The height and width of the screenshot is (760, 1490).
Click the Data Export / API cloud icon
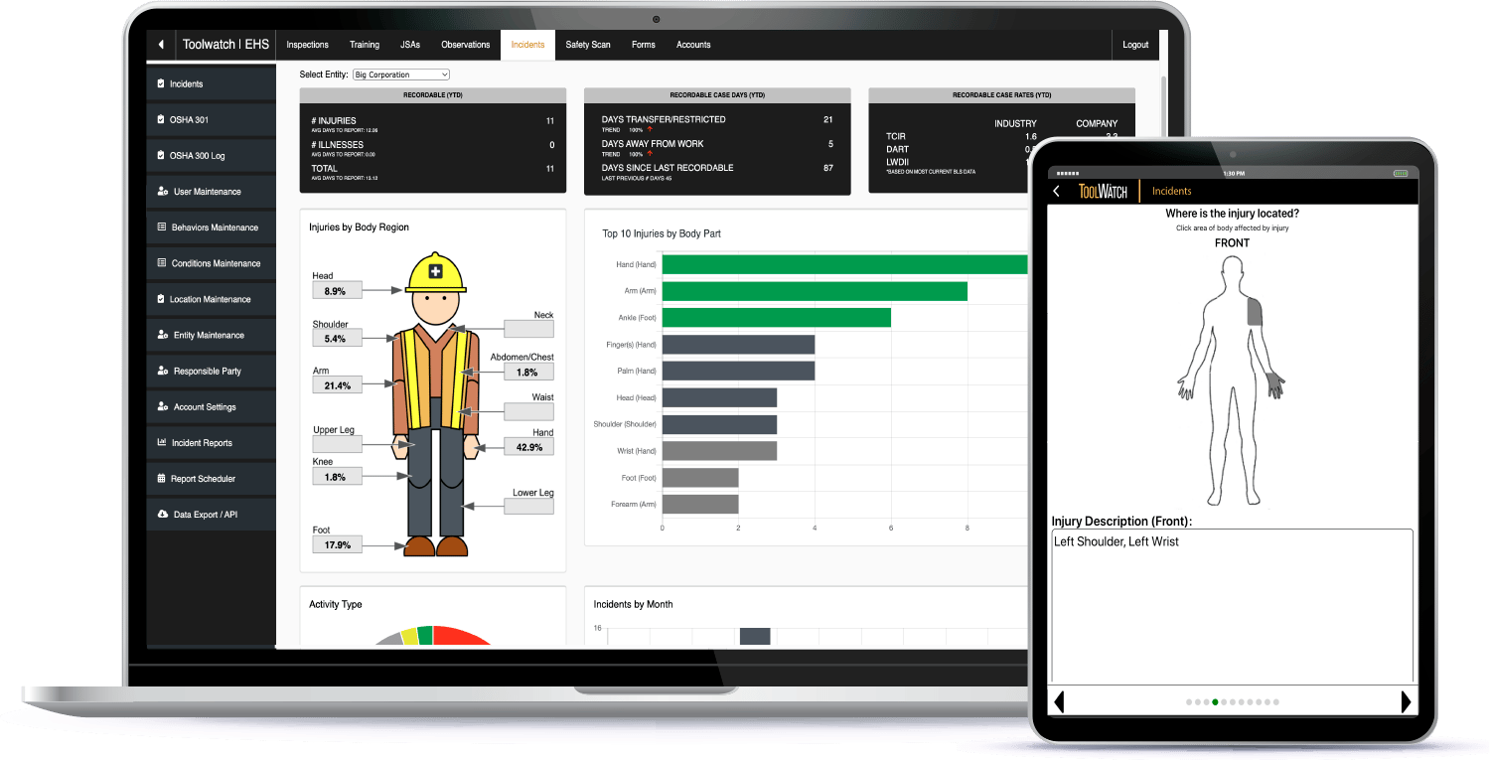(163, 514)
